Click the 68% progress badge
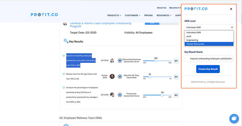This screenshot has width=242, height=126. (176, 95)
